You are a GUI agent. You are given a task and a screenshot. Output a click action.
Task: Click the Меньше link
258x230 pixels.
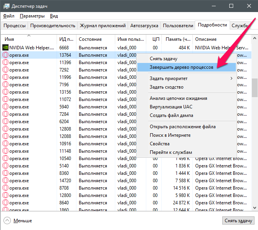pyautogui.click(x=23, y=220)
